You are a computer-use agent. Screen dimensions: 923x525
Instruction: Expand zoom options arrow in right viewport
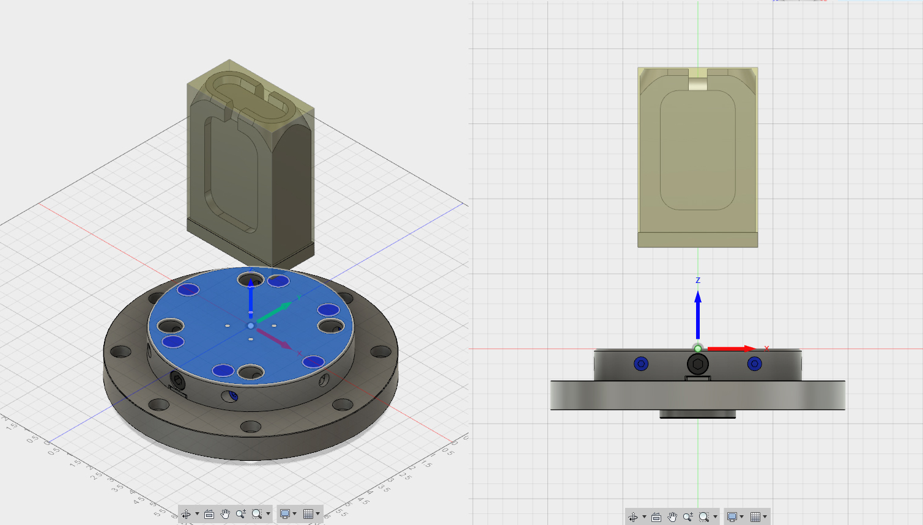tap(715, 517)
